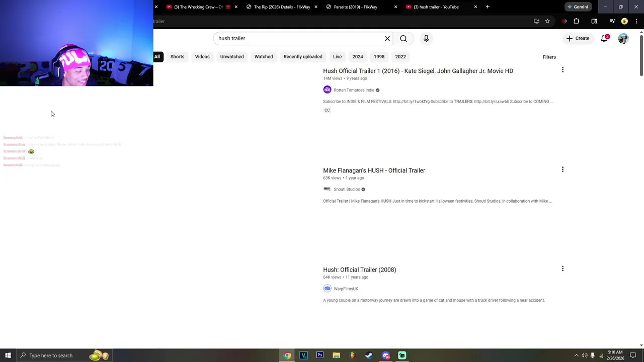Open Chrome three-dot menu
644x362 pixels.
pos(636,21)
